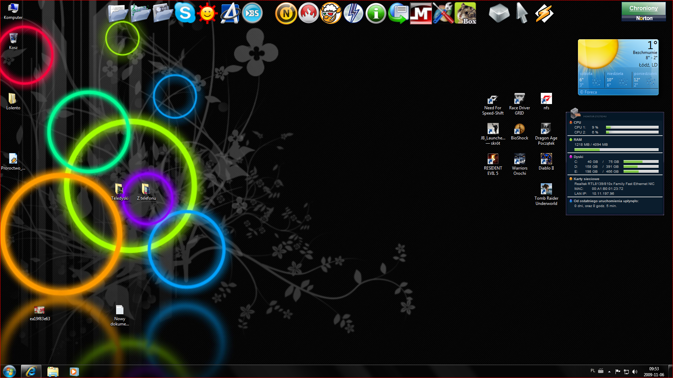The image size is (673, 378).
Task: Launch Warriors Orochi shortcut
Action: (x=519, y=164)
